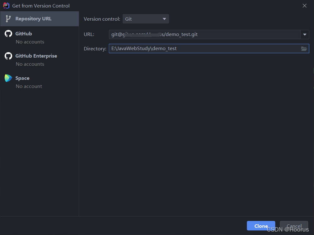The width and height of the screenshot is (314, 235).
Task: Click the Space logo icon
Action: click(8, 78)
